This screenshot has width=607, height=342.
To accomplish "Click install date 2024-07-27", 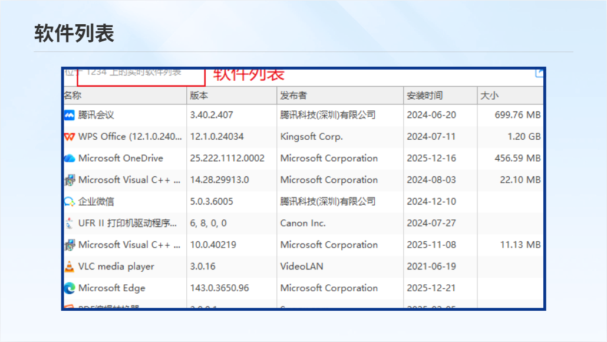I will pos(431,223).
